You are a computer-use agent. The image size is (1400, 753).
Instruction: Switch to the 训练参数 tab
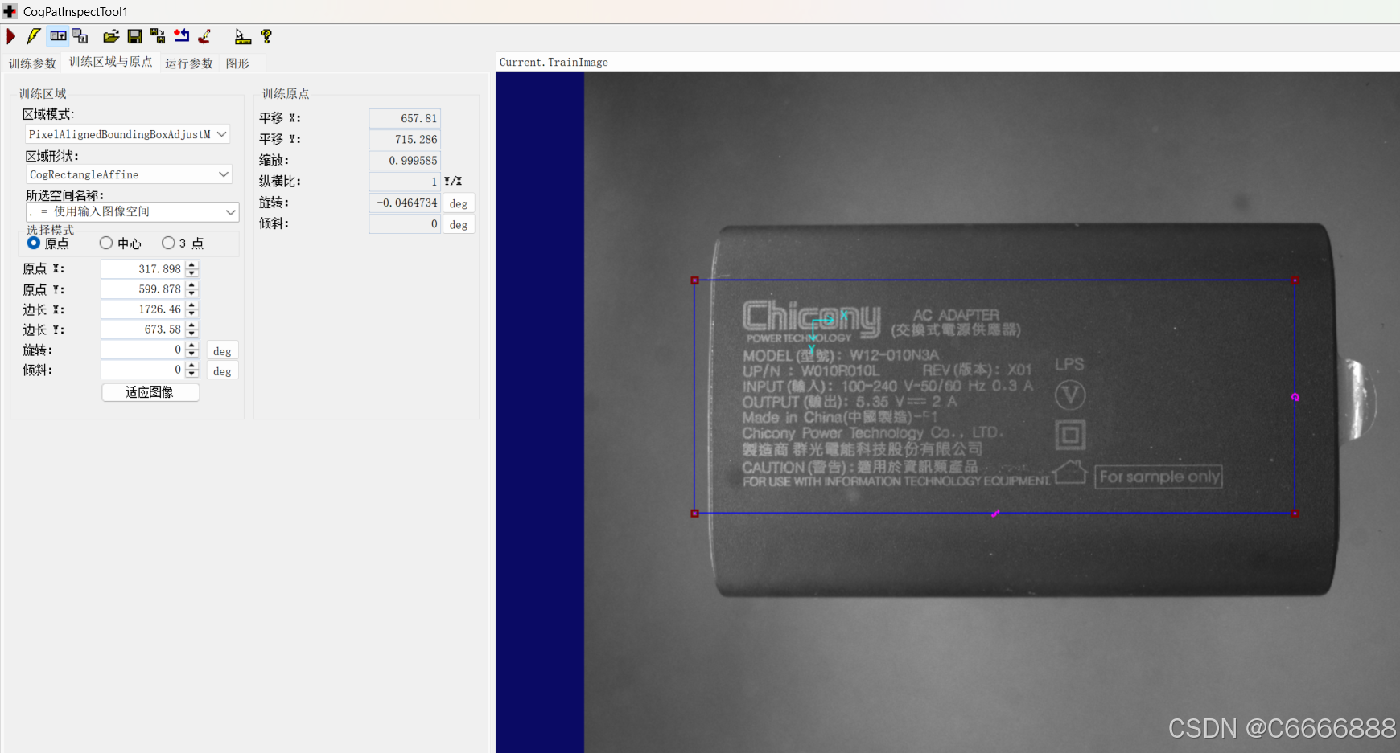coord(33,63)
